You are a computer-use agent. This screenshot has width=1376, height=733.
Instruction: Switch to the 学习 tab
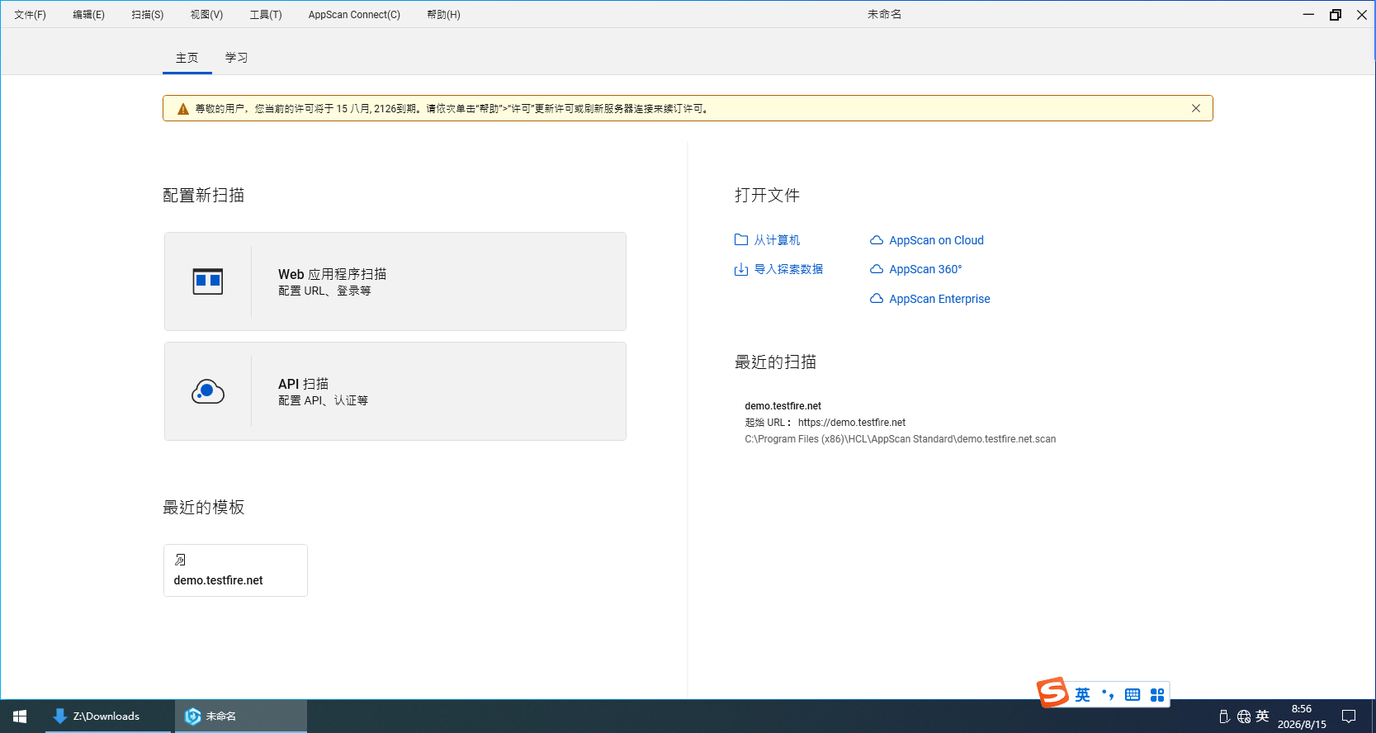point(237,58)
